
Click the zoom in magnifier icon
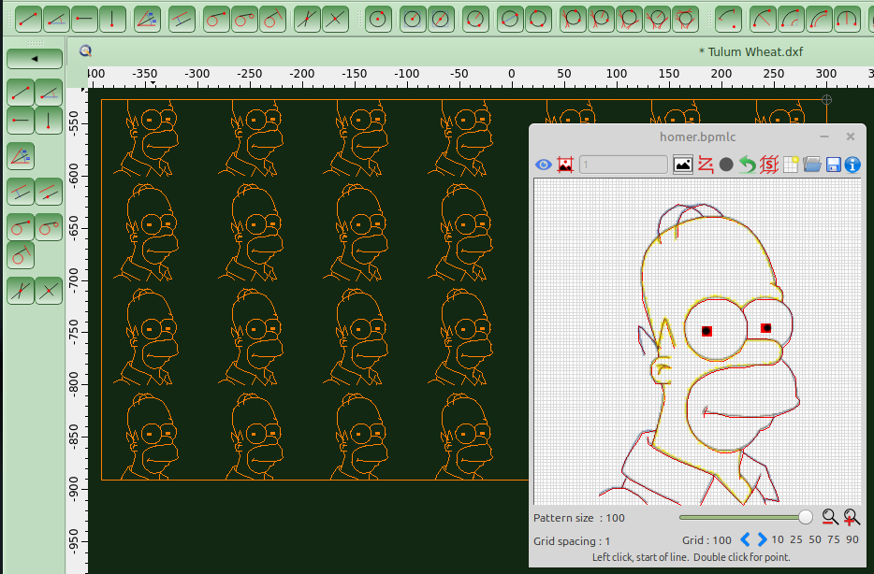click(852, 517)
